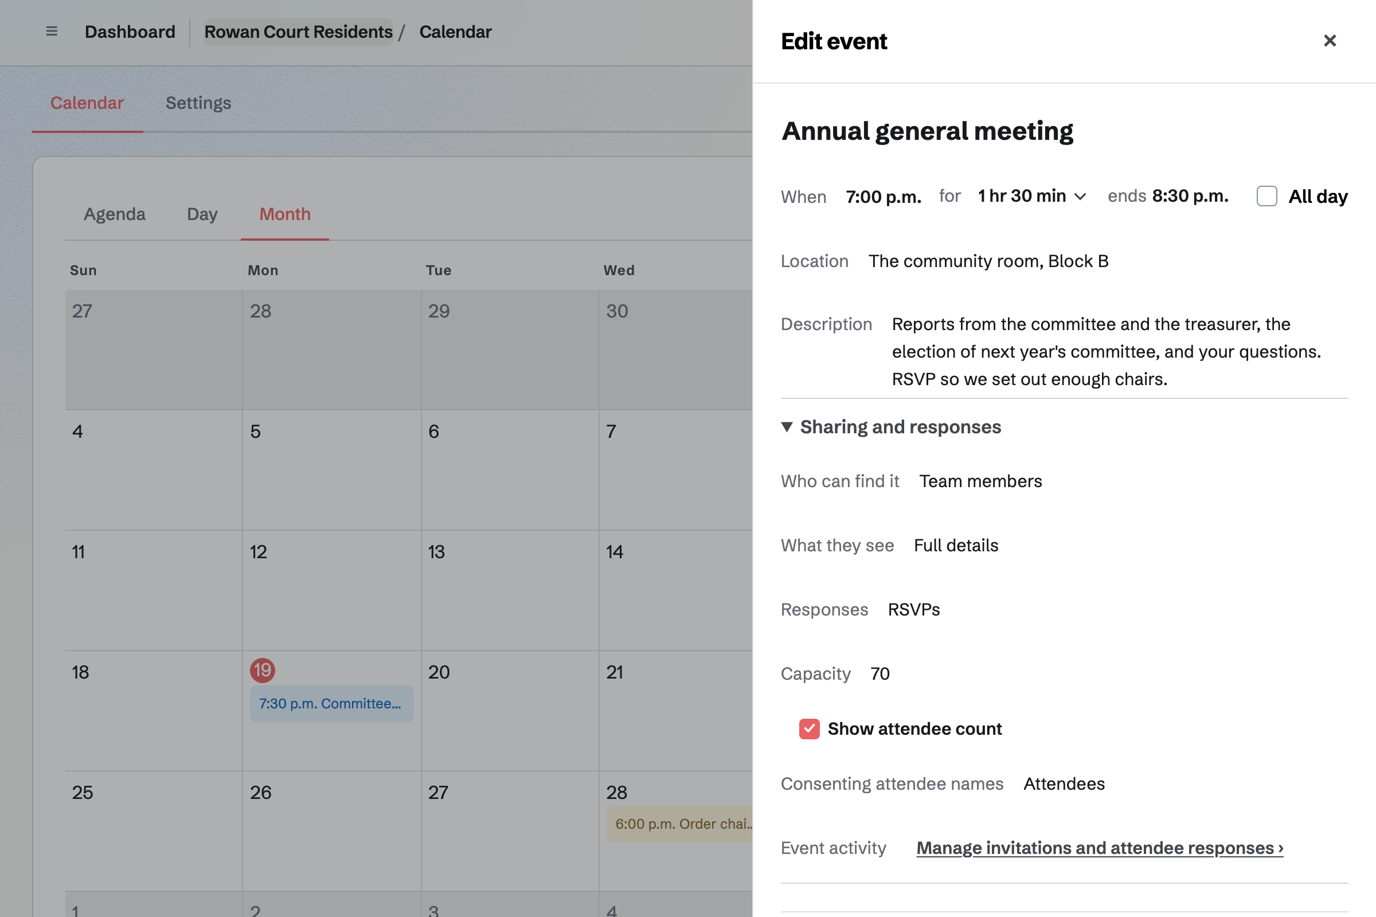Edit the 7:00 p.m. start time
The height and width of the screenshot is (917, 1376).
point(884,197)
